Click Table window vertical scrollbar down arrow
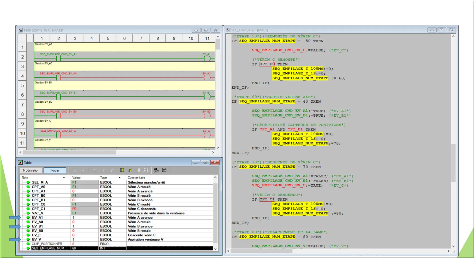Screen dimensions: 474x258 coord(215,249)
